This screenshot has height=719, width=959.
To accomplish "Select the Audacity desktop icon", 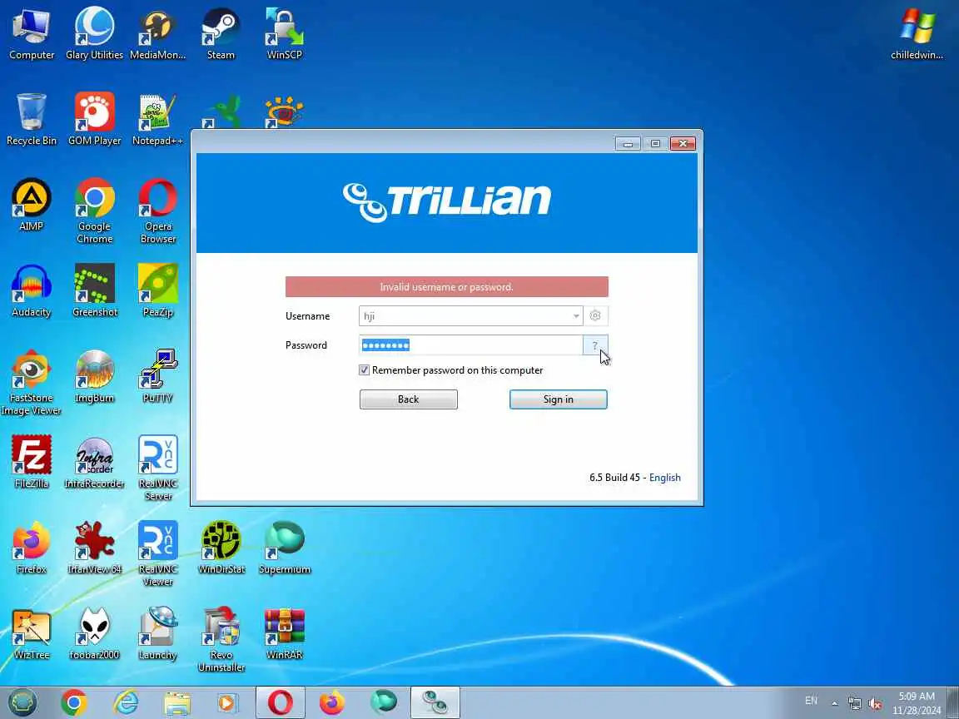I will pos(31,290).
